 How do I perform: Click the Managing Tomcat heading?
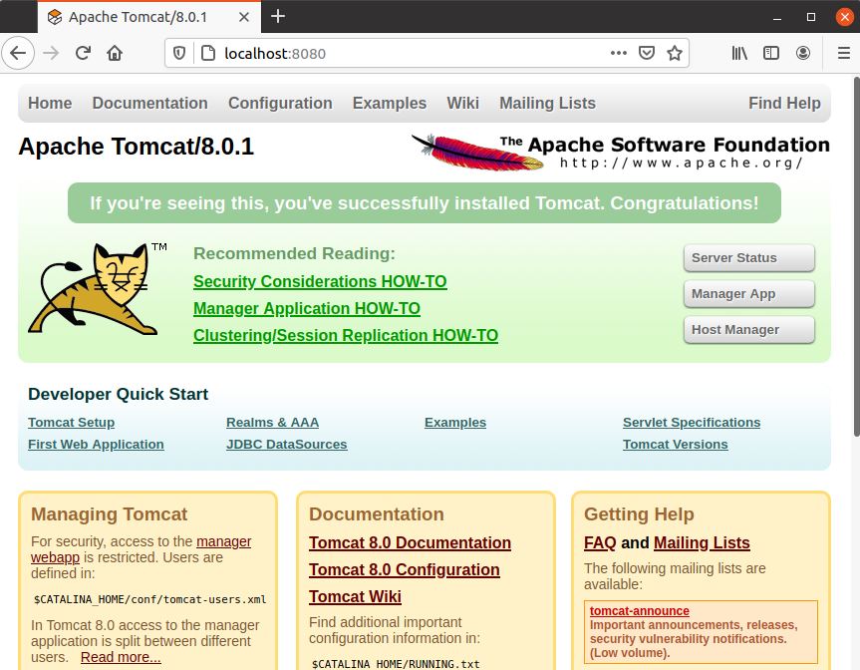pos(110,514)
